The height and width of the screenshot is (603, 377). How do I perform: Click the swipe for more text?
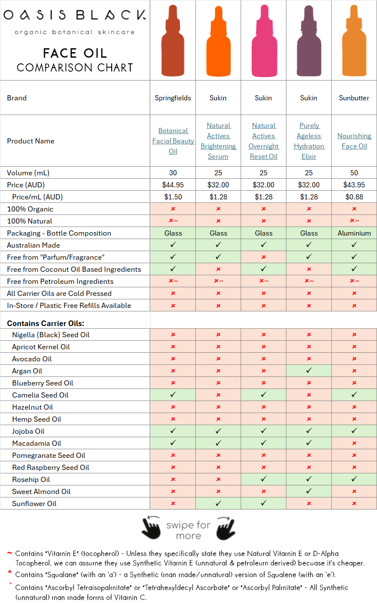(188, 530)
